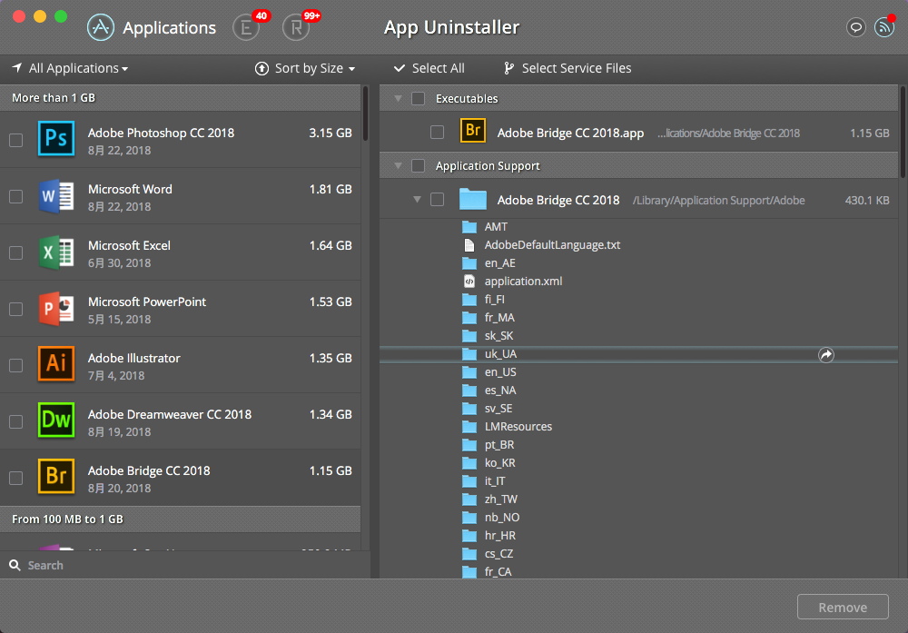Select the sk_SK folder row
Screen dimensions: 908x633
pyautogui.click(x=638, y=336)
